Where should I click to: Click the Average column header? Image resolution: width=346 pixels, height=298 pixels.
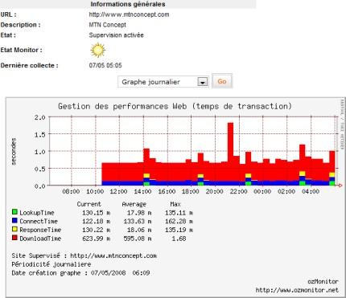(134, 204)
